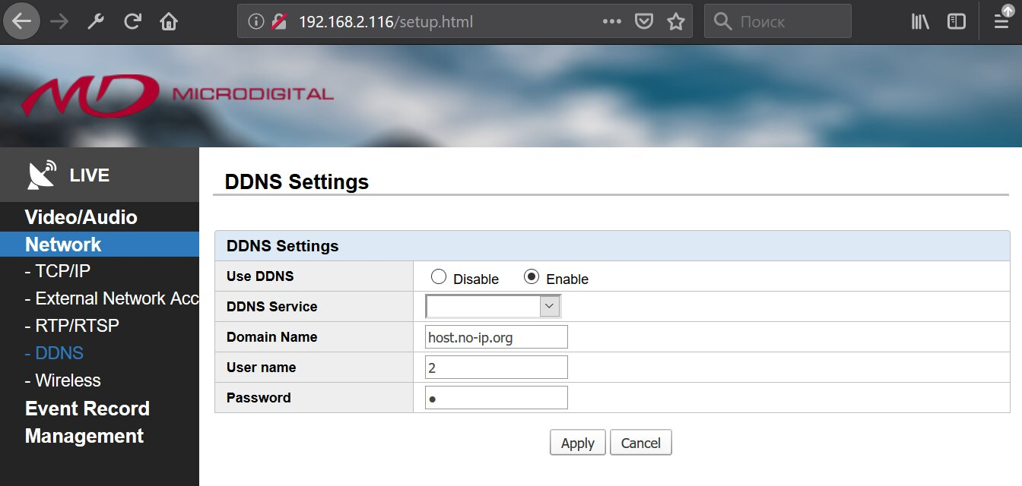Go to browser home page icon
This screenshot has width=1022, height=486.
coord(168,21)
